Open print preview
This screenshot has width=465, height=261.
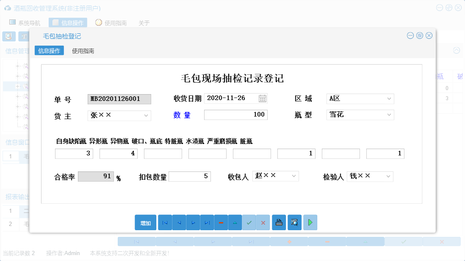click(294, 223)
